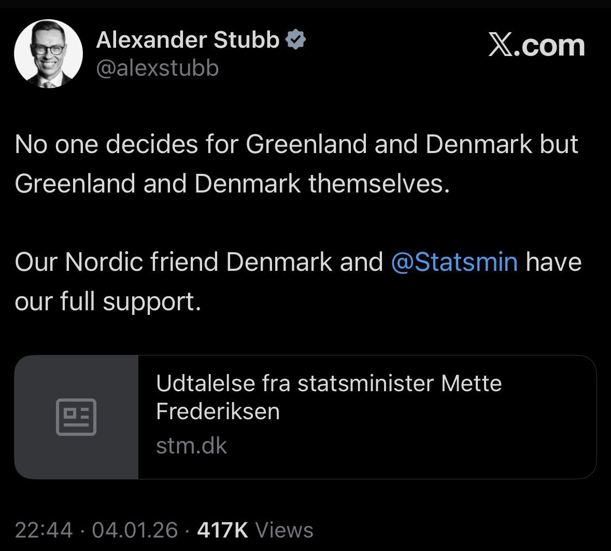Image resolution: width=611 pixels, height=551 pixels.
Task: Open the 'Udtalelse fra statsminister Mette' headline
Action: point(329,384)
